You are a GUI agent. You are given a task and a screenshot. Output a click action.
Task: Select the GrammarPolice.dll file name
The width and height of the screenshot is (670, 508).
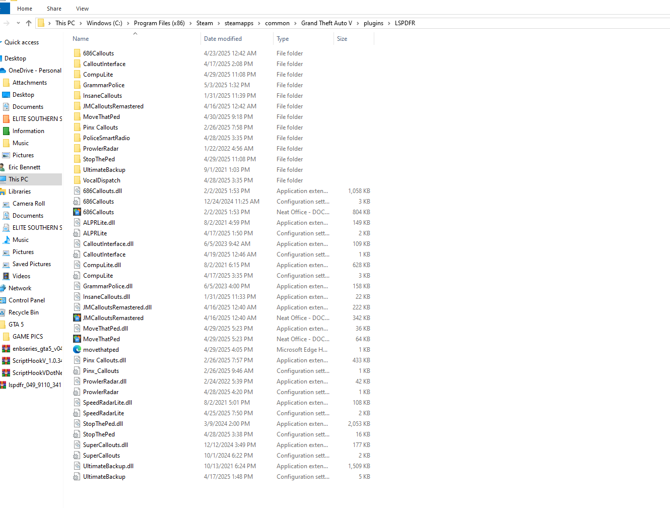108,286
